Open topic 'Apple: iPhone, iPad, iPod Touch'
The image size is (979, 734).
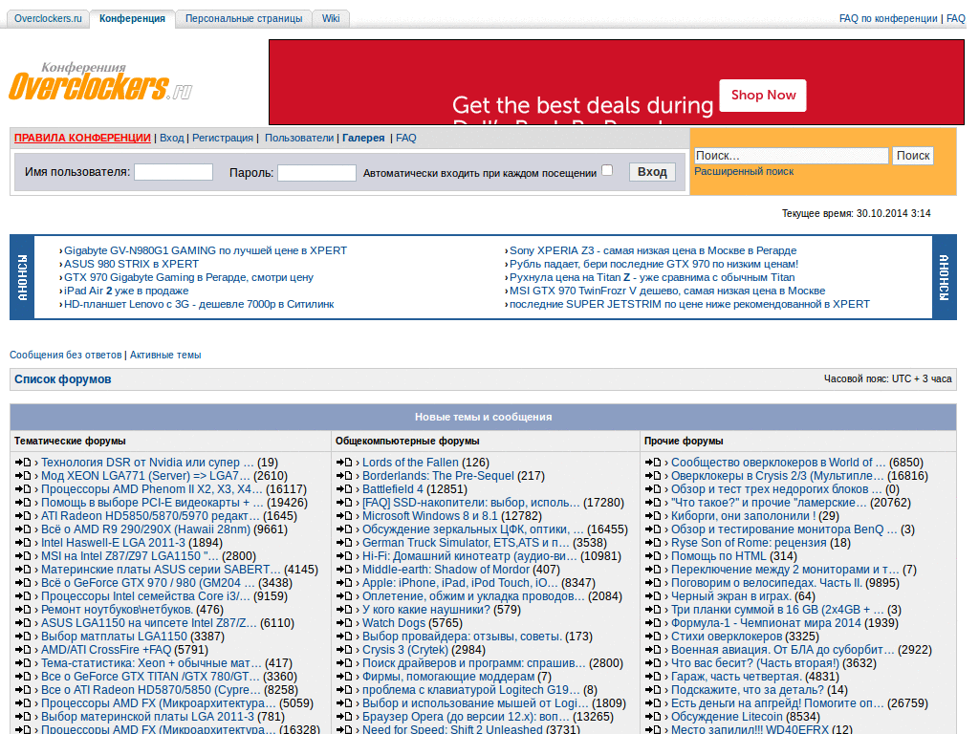[x=460, y=583]
